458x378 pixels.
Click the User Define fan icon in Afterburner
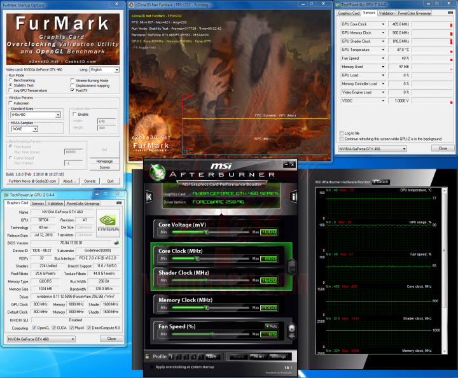[x=291, y=331]
